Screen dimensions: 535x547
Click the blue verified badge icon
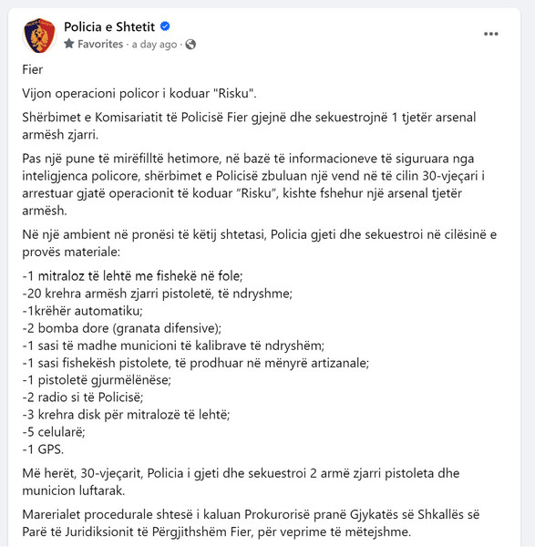165,26
